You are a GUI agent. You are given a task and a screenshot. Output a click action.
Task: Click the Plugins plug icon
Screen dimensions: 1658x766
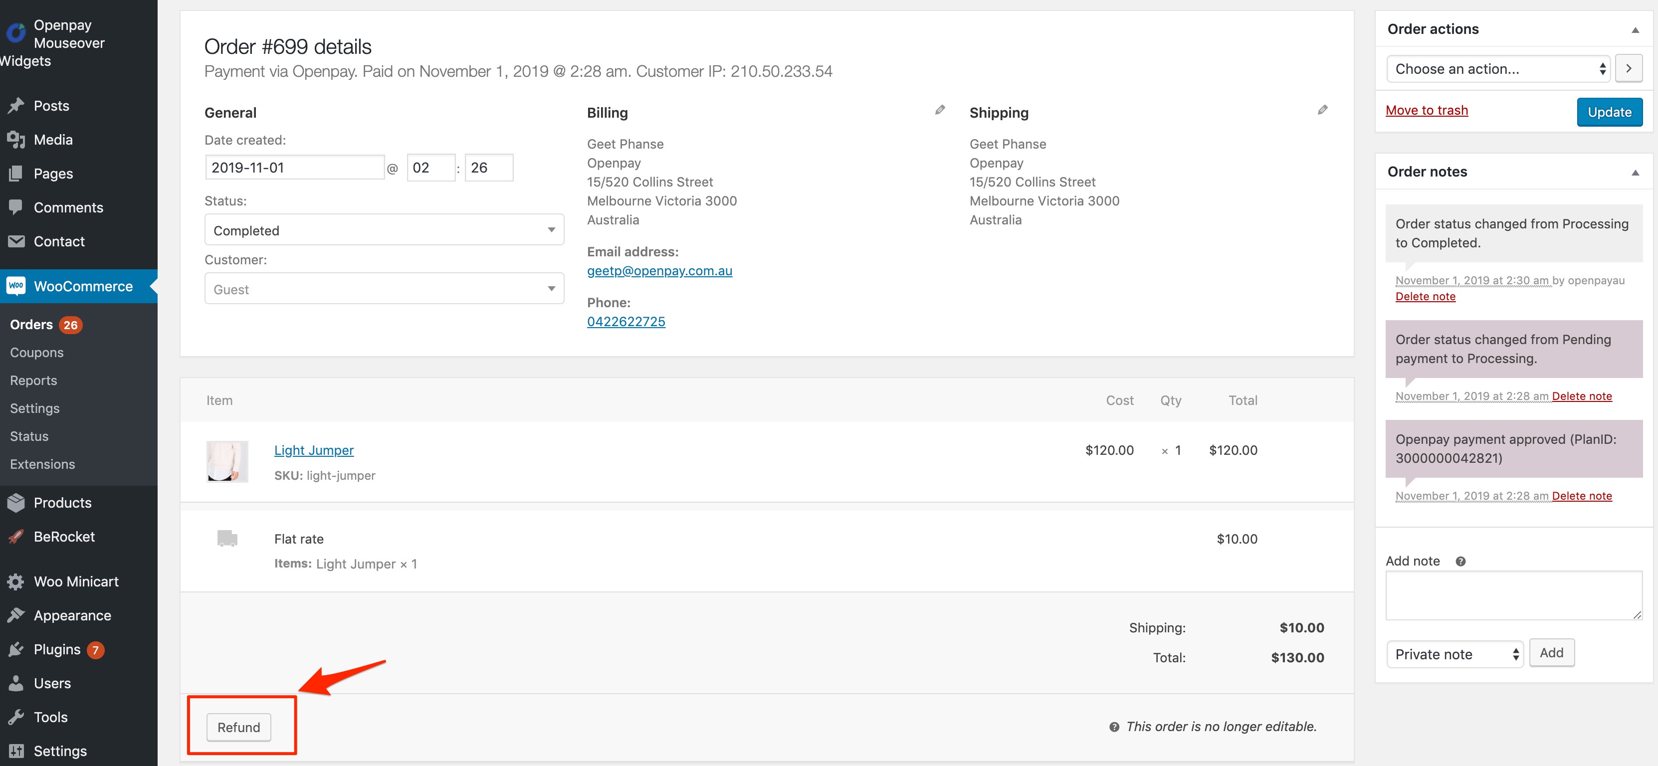pyautogui.click(x=16, y=649)
